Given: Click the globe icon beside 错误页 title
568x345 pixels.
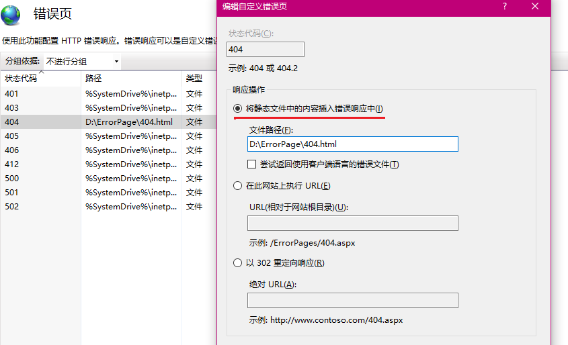Looking at the screenshot, I should (x=11, y=15).
